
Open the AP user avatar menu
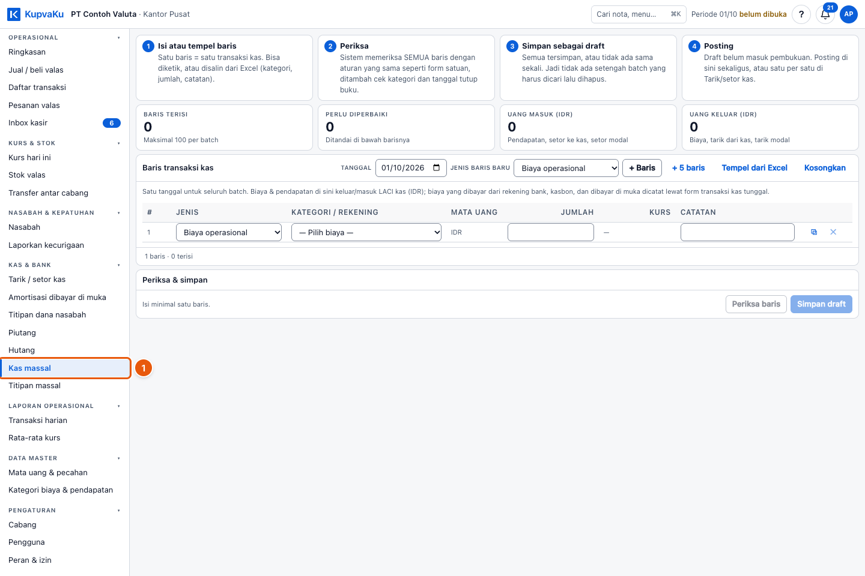[849, 14]
